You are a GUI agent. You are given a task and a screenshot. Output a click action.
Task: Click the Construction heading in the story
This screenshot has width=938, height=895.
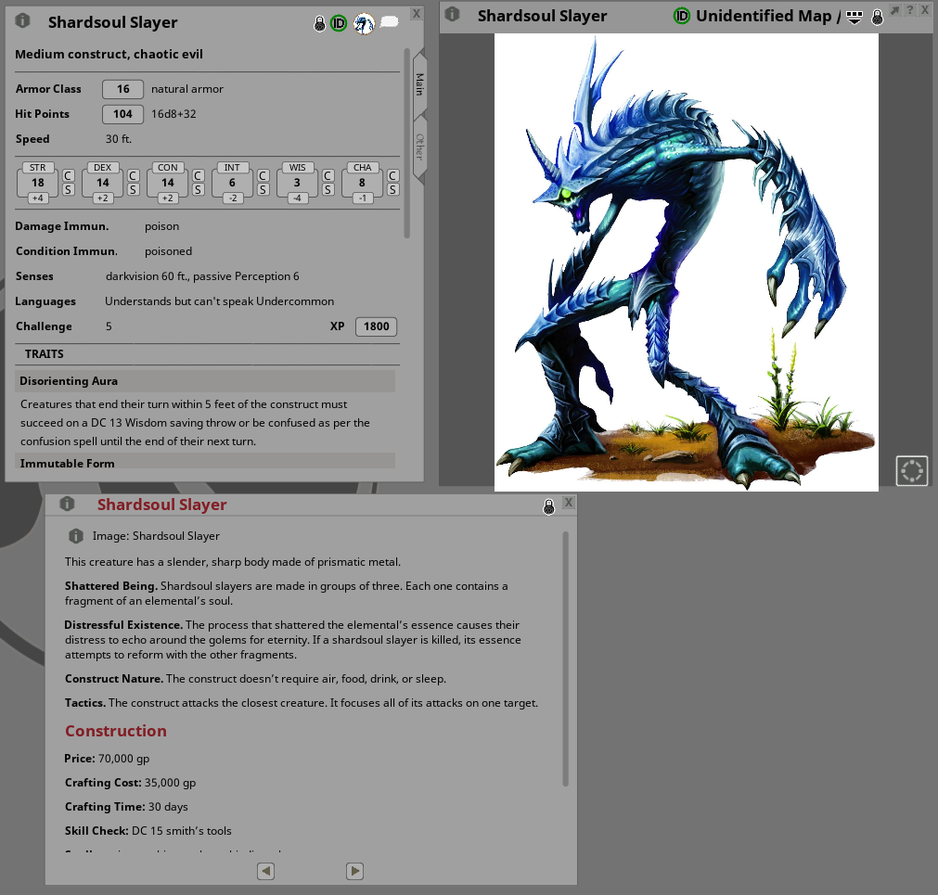116,731
